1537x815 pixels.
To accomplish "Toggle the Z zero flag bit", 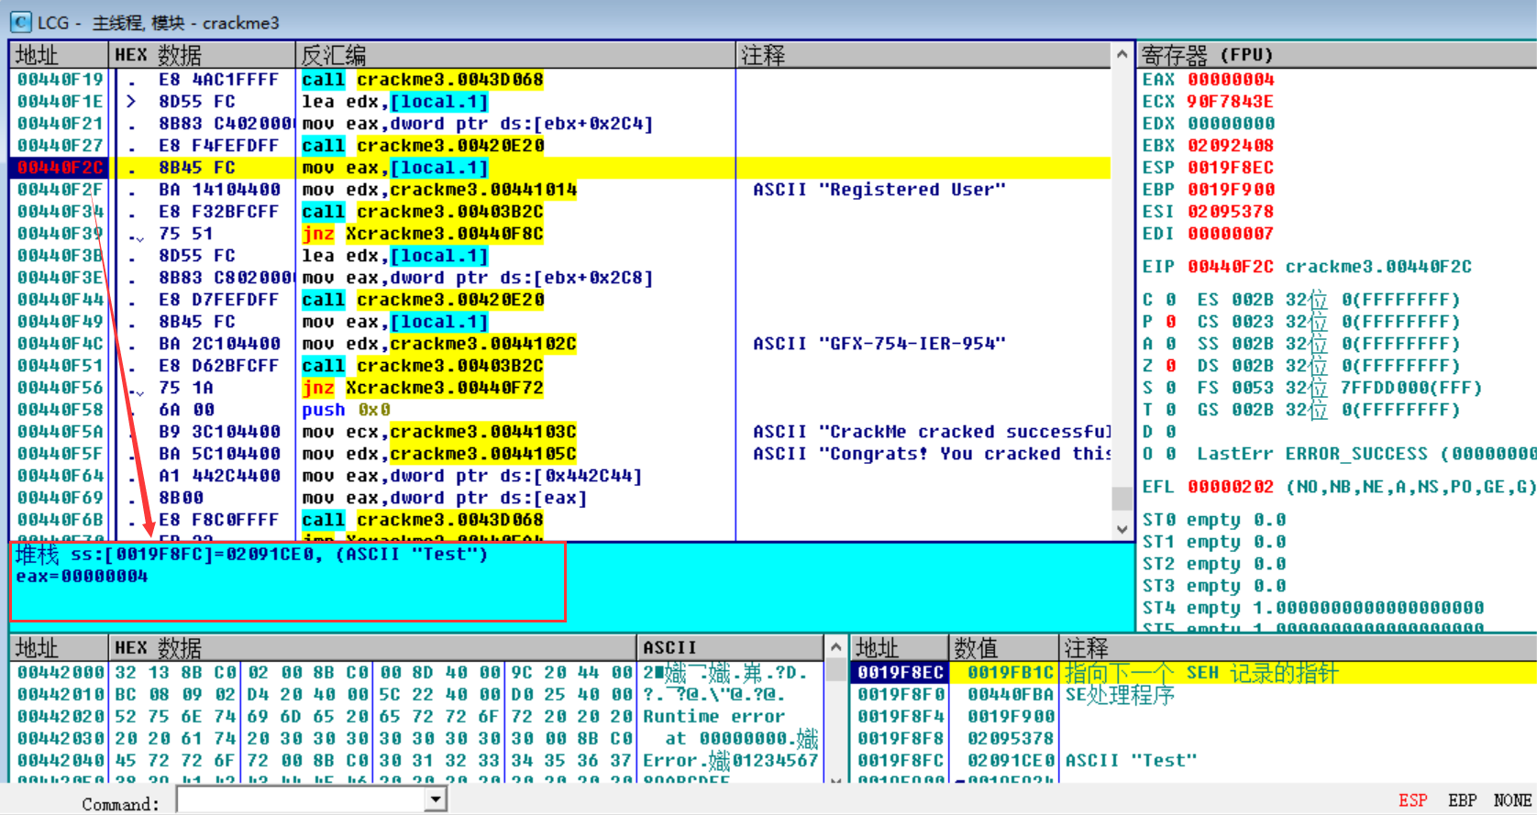I will click(x=1171, y=366).
